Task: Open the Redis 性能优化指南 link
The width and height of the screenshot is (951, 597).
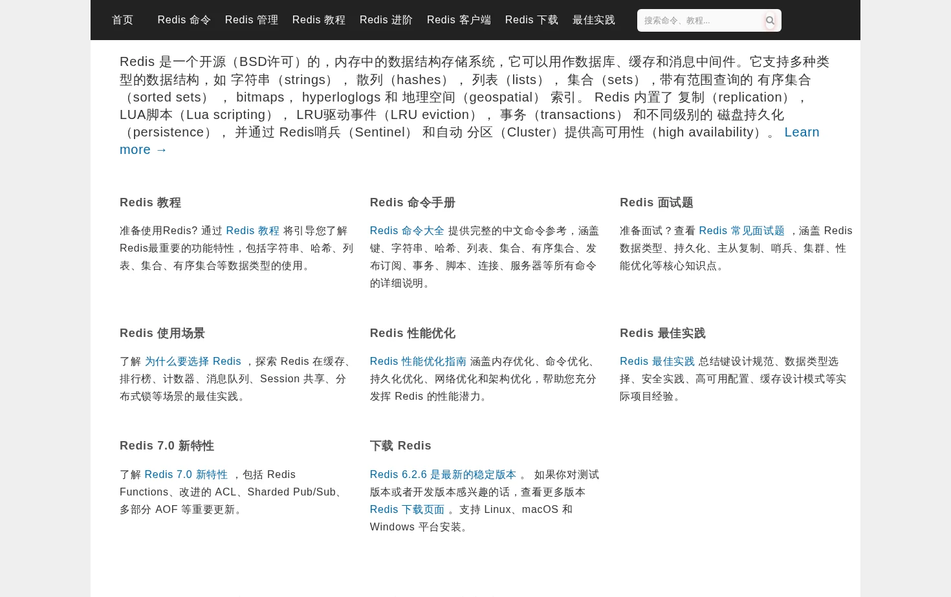Action: 419,362
